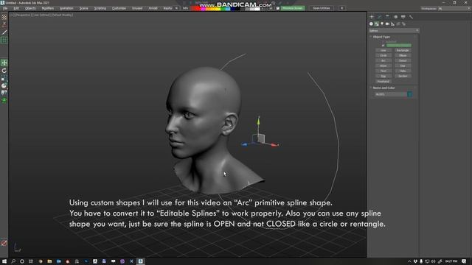The width and height of the screenshot is (472, 265).
Task: Toggle the AutoGrid checkbox
Action: point(383,46)
